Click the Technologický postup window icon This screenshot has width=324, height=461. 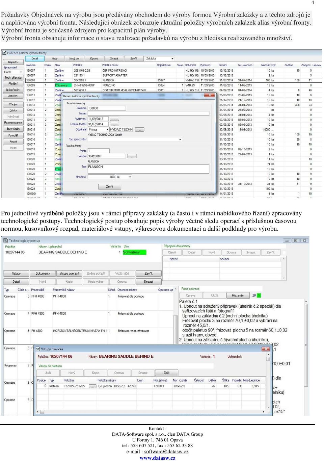(x=6, y=240)
